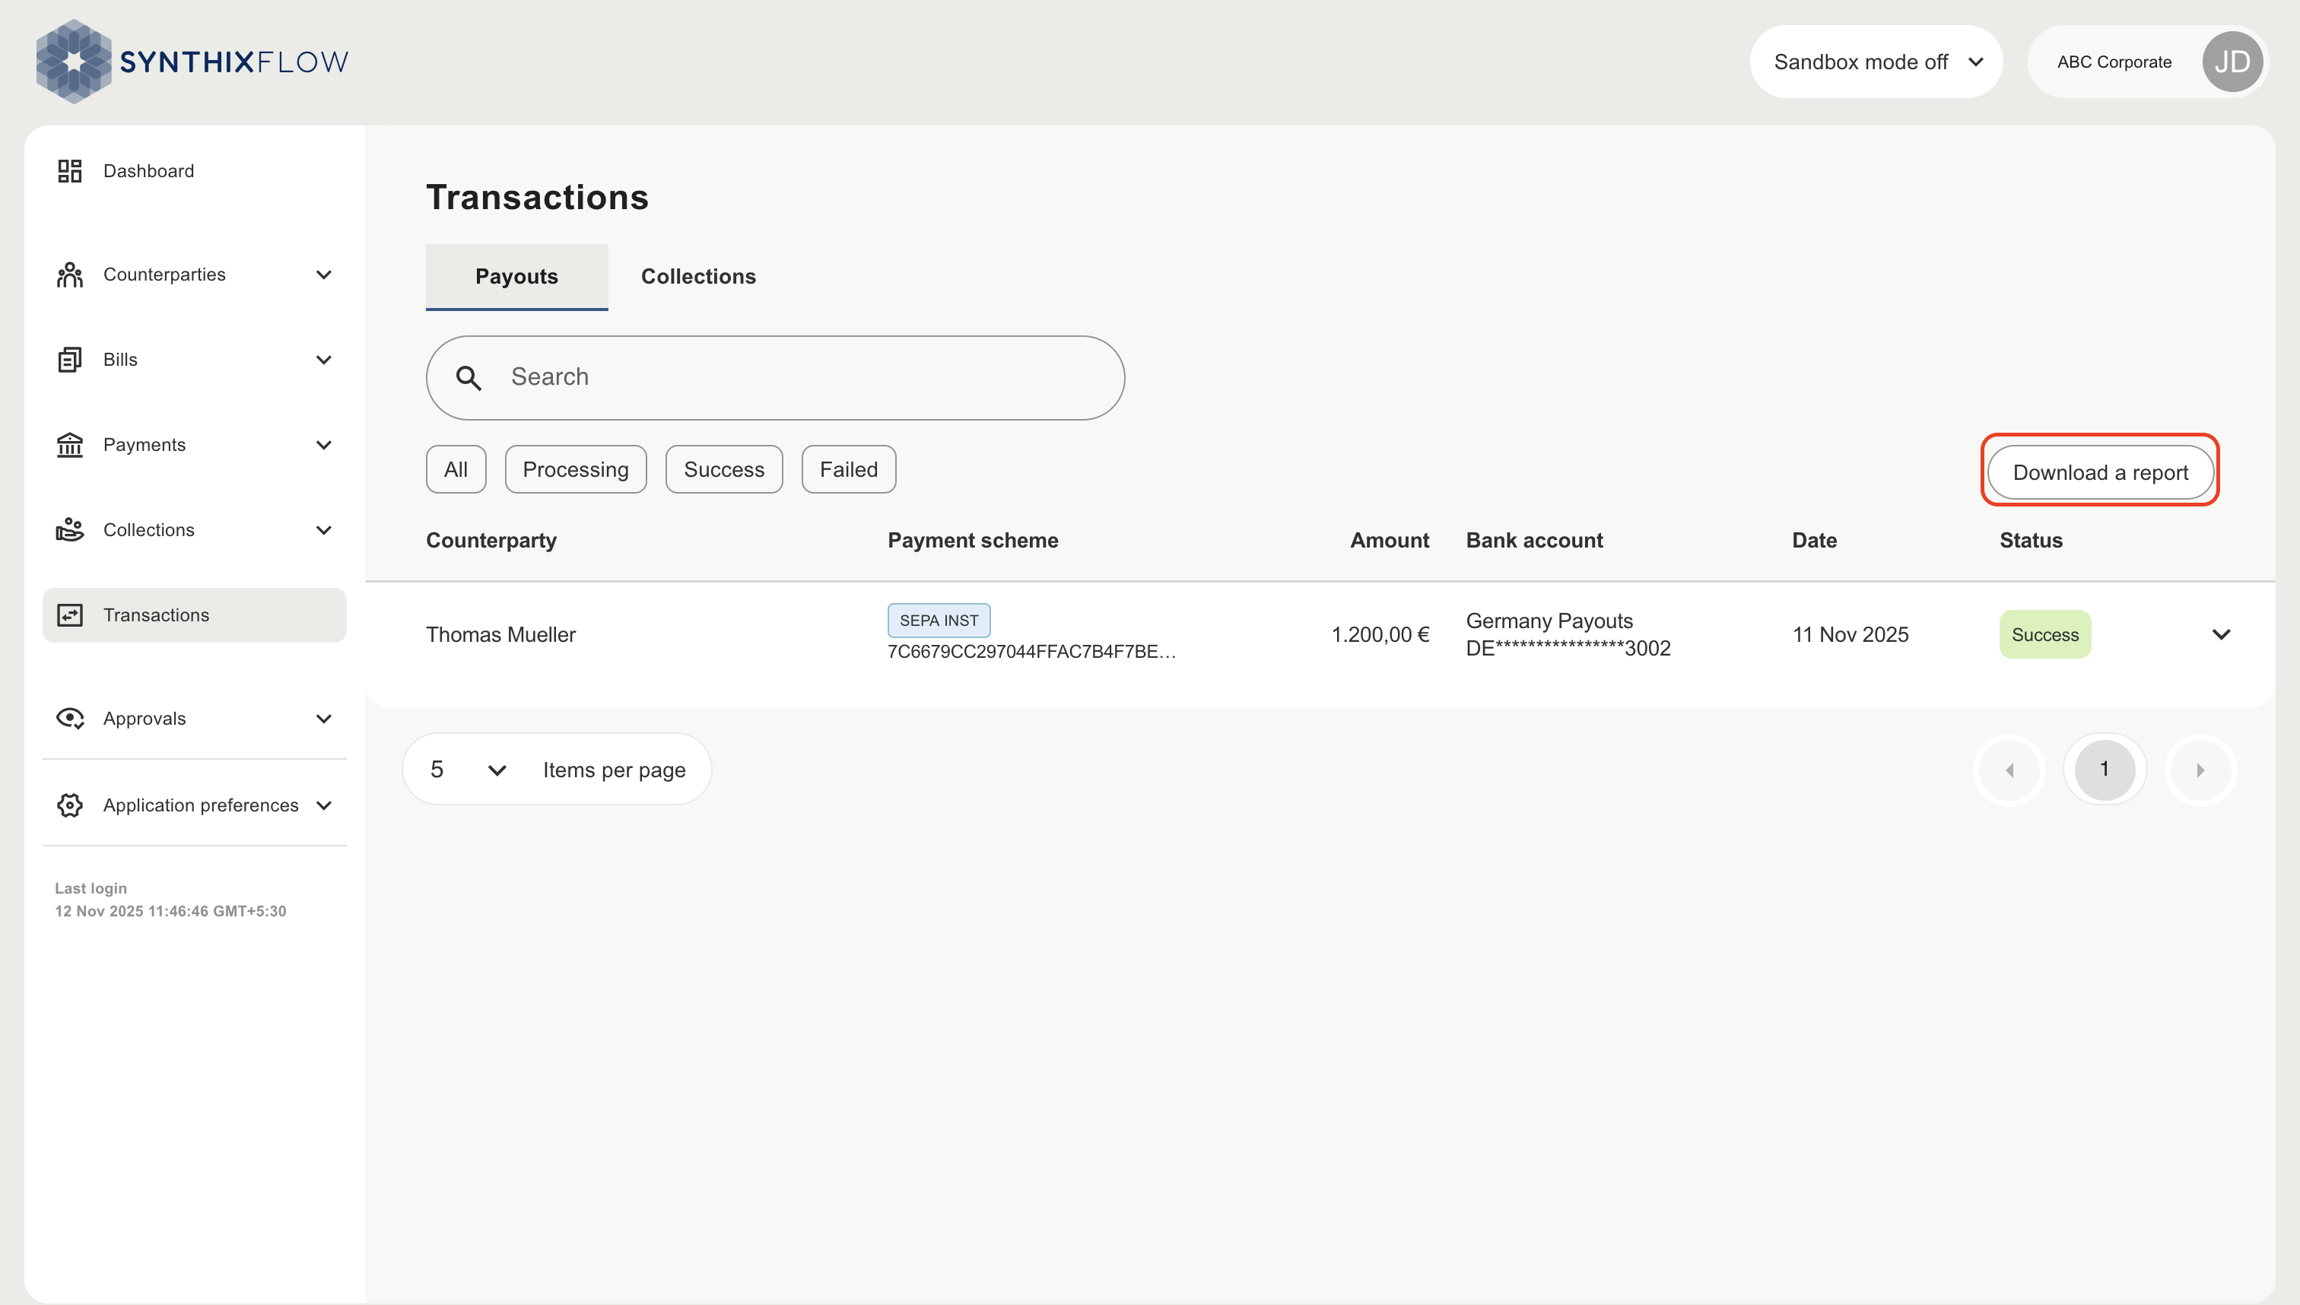Go to next page arrow

click(2200, 770)
